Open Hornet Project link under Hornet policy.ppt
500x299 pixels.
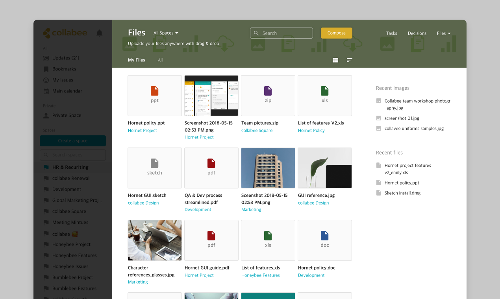(143, 131)
